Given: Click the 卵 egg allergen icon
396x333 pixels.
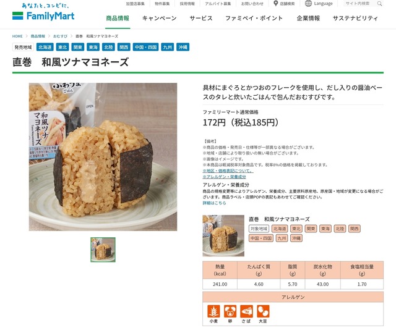Looking at the screenshot, I should tap(230, 311).
